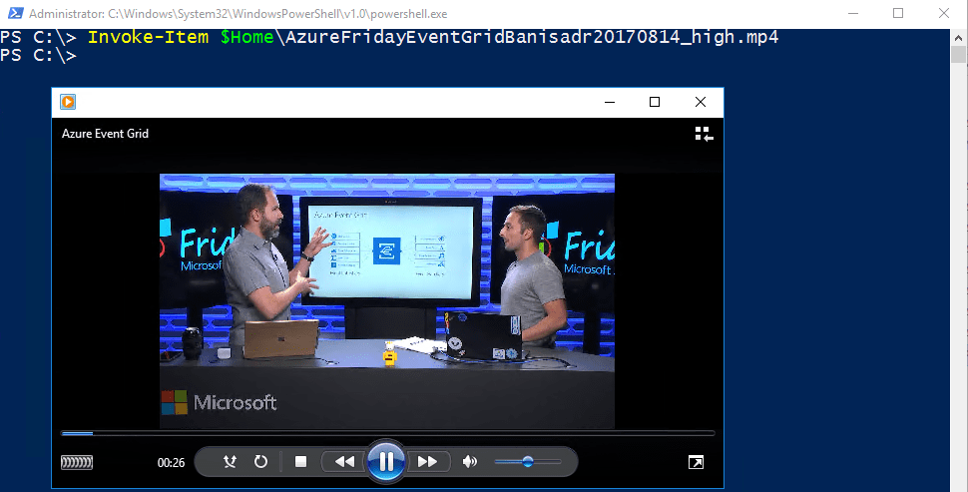Maximize the Media Player window

click(x=655, y=102)
